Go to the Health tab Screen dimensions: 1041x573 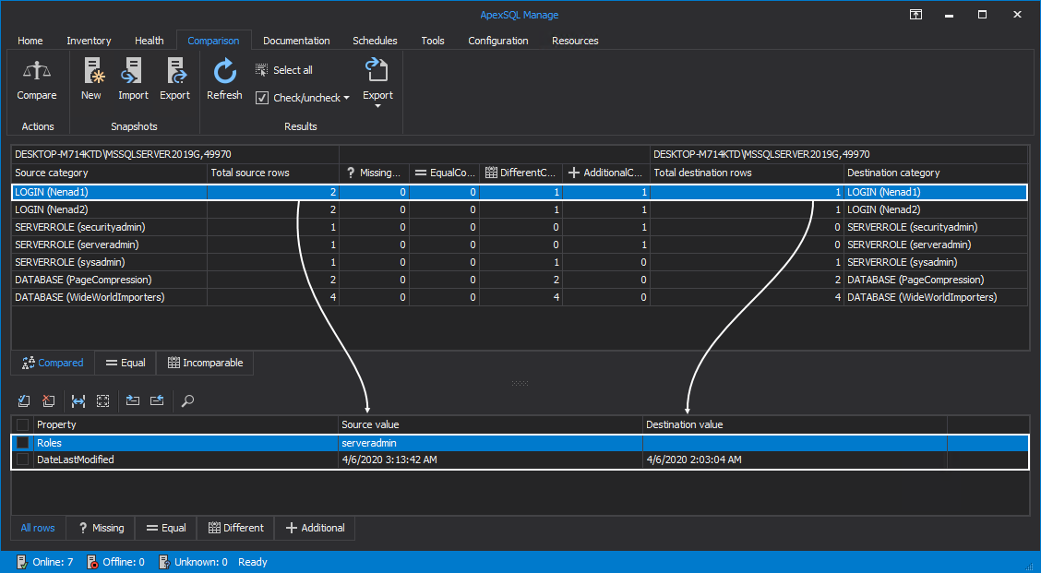tap(150, 41)
